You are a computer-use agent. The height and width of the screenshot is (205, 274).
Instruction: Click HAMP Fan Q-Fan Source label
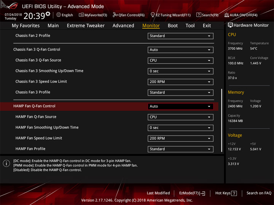tap(36, 117)
